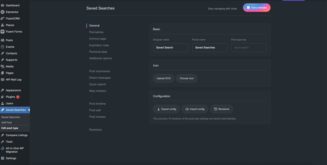Select the Map markers section

coord(97,91)
